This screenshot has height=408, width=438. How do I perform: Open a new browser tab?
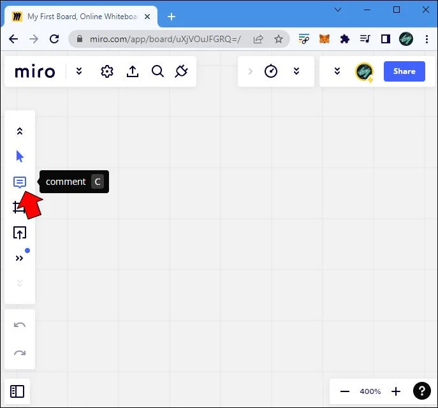pos(172,17)
